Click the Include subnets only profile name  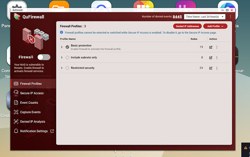click(x=84, y=57)
